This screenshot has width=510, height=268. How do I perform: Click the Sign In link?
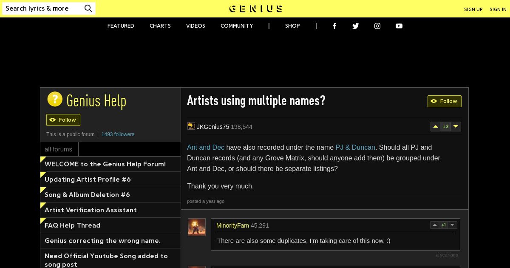tap(498, 9)
